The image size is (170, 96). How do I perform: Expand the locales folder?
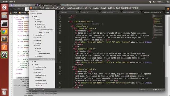click(x=34, y=72)
